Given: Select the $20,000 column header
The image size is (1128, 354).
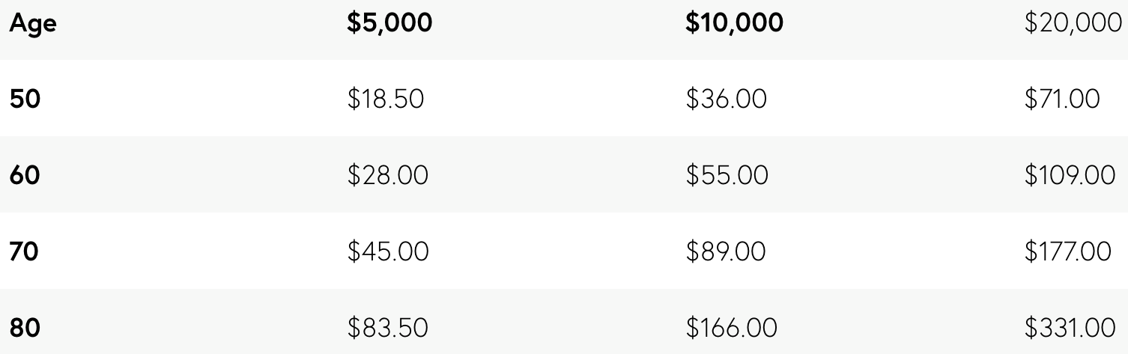Looking at the screenshot, I should (x=1073, y=23).
